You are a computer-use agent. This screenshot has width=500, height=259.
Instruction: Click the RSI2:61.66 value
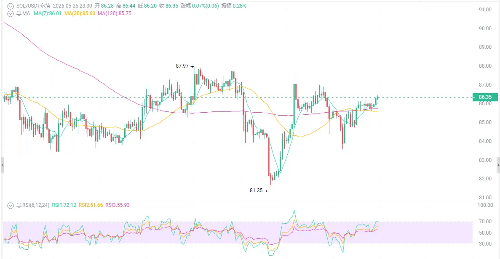click(91, 205)
